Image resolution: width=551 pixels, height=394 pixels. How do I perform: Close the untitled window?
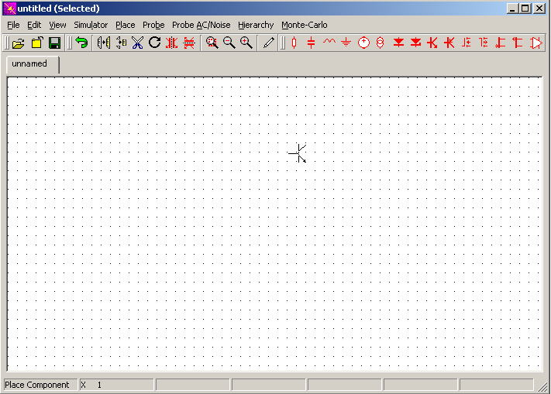[x=539, y=9]
